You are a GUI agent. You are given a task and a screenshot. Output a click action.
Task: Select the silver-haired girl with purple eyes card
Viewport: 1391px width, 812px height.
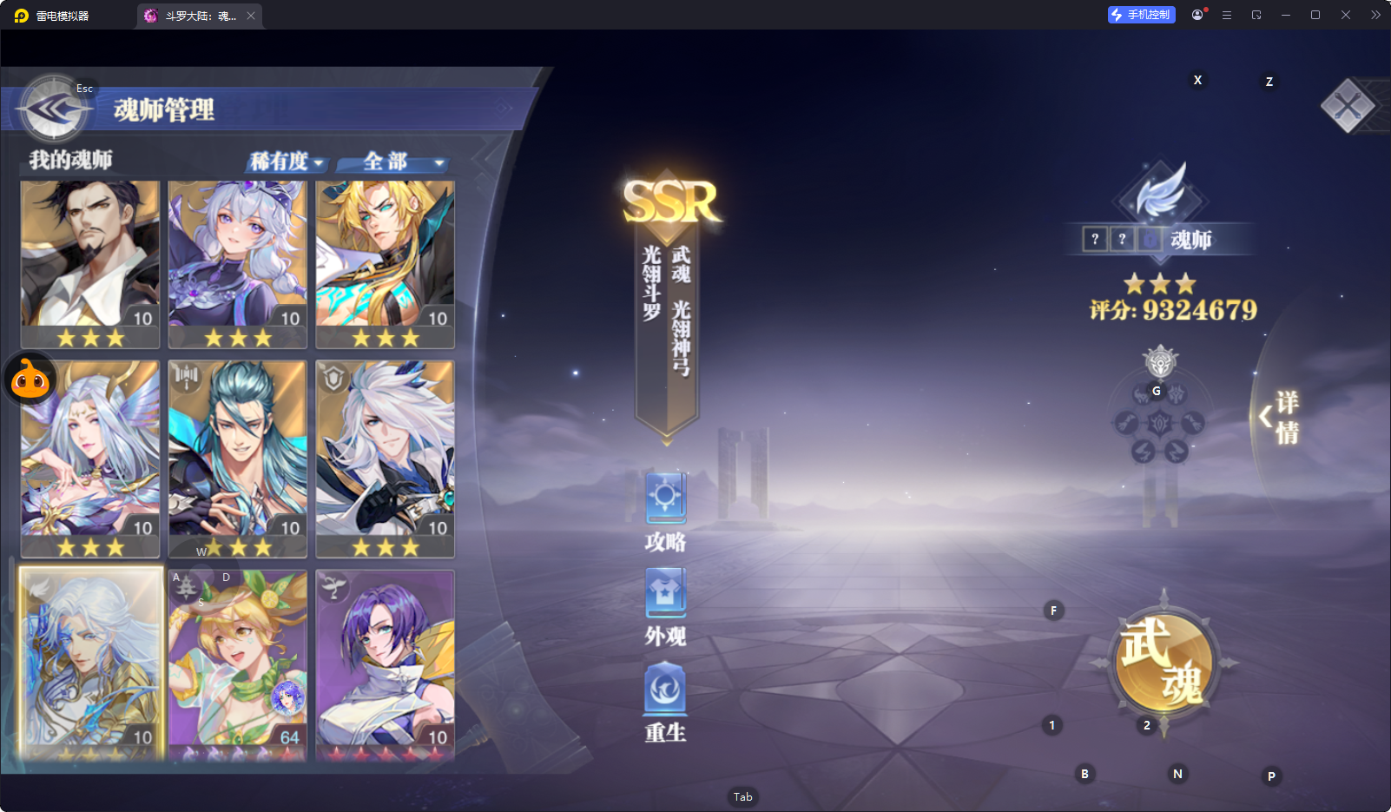[x=238, y=265]
